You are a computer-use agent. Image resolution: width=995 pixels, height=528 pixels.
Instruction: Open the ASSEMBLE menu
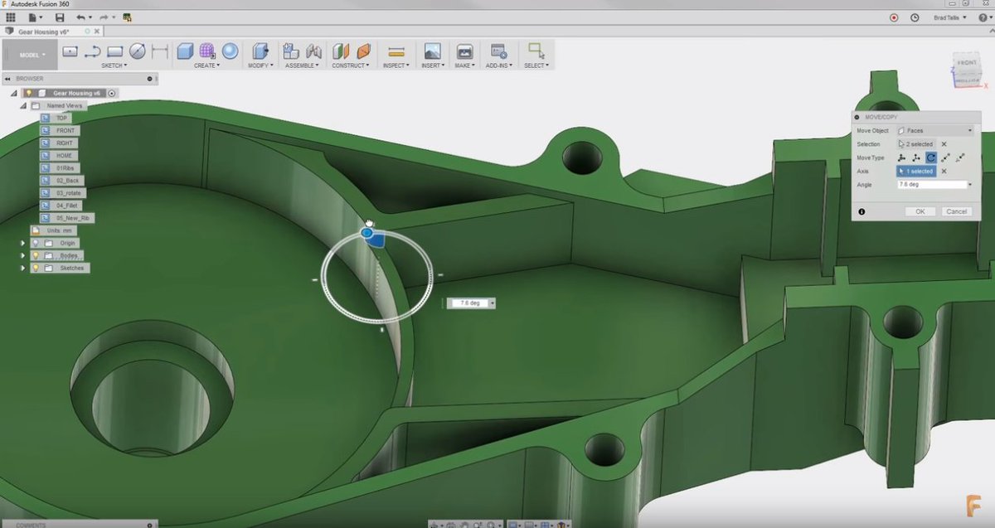302,65
